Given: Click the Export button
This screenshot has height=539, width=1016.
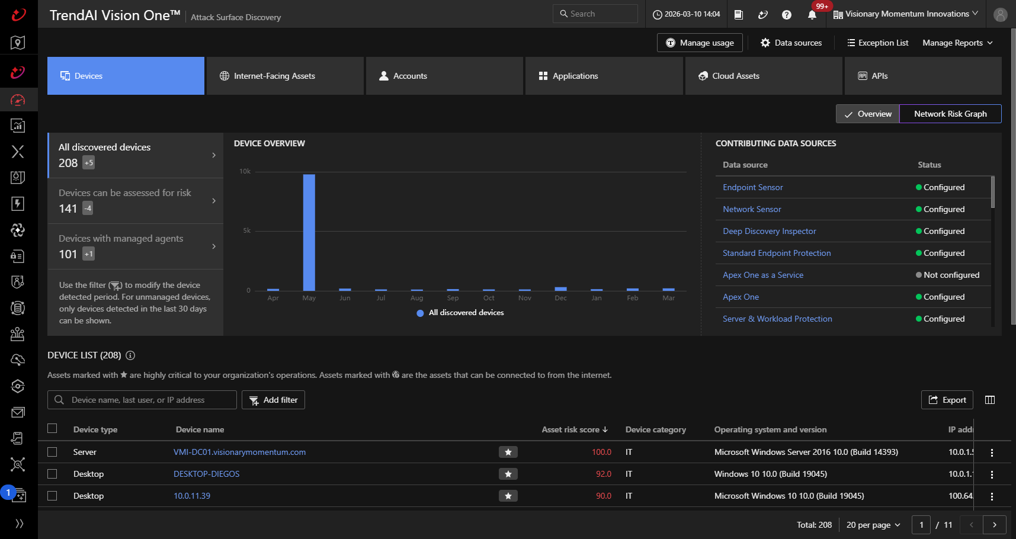Looking at the screenshot, I should click(947, 400).
